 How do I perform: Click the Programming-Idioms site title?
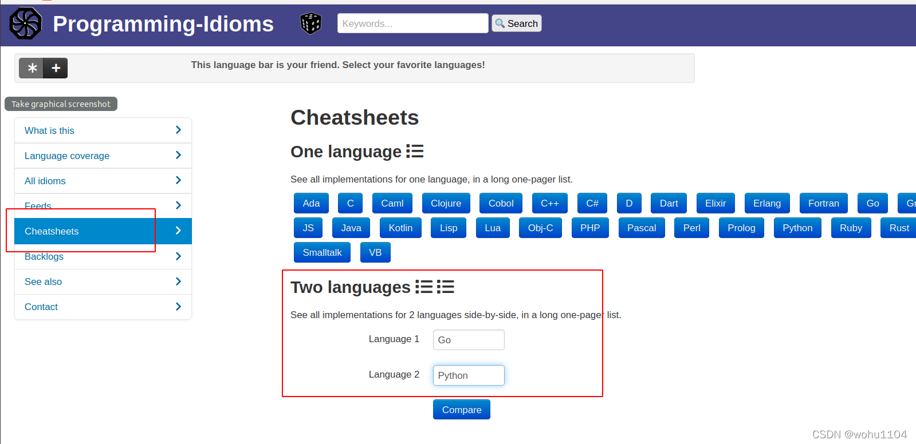tap(163, 24)
